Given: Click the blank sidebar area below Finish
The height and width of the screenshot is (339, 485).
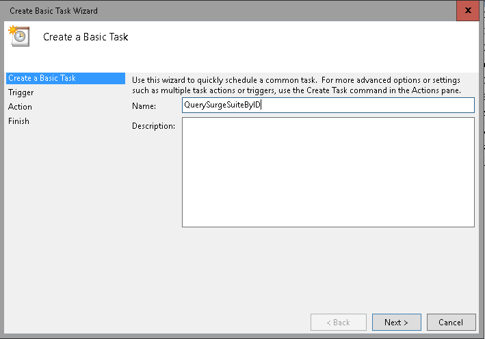Looking at the screenshot, I should click(x=66, y=216).
